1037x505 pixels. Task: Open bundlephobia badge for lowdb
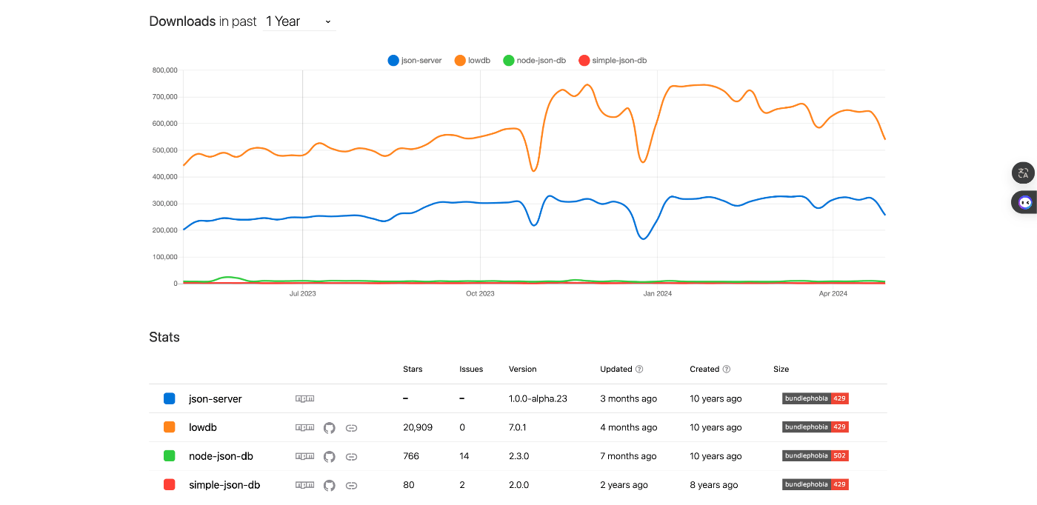815,427
